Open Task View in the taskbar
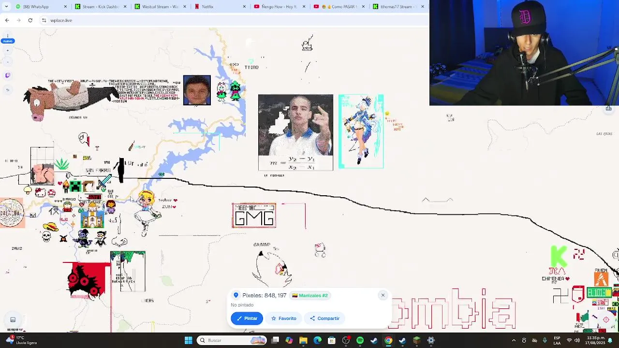 pyautogui.click(x=275, y=340)
